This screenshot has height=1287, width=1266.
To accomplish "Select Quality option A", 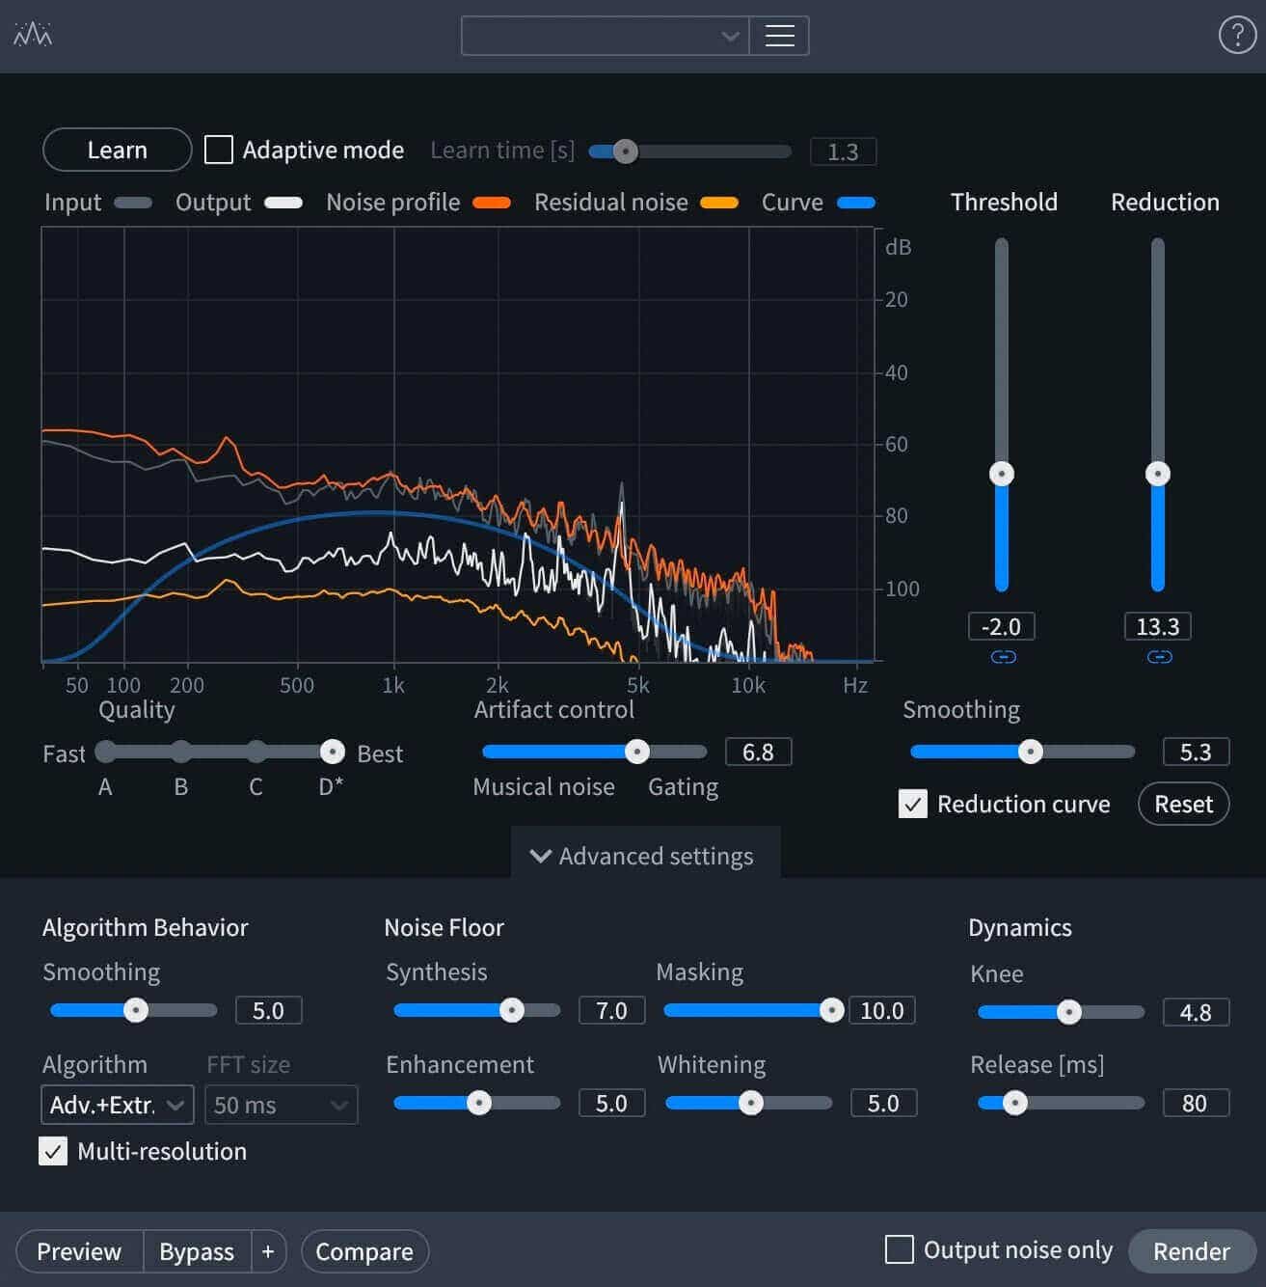I will point(106,752).
